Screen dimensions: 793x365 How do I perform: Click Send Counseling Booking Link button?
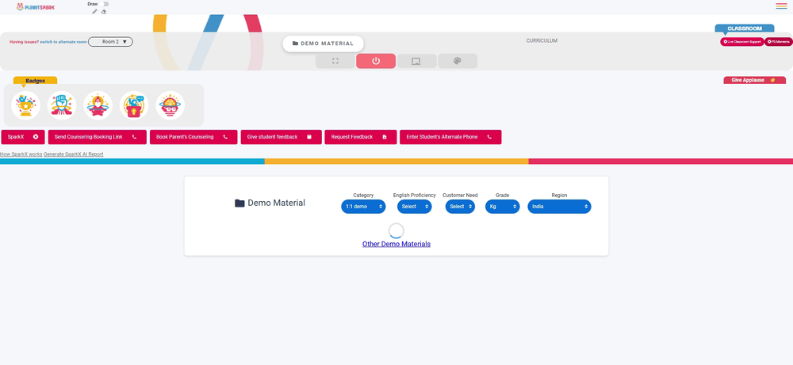(x=97, y=137)
